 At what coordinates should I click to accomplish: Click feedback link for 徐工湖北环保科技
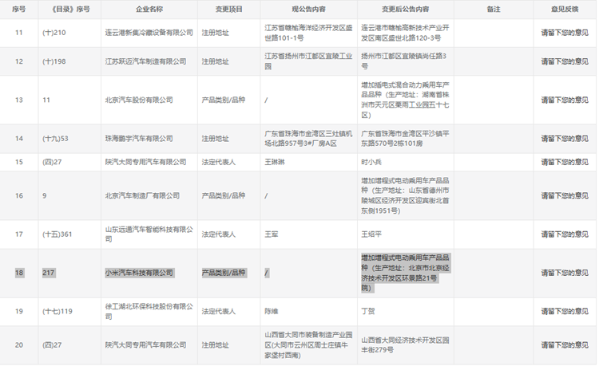(x=564, y=312)
